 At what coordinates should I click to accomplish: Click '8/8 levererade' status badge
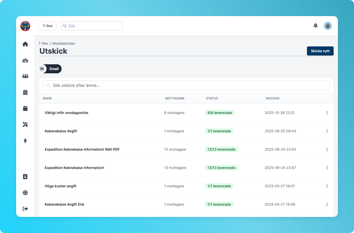220,113
